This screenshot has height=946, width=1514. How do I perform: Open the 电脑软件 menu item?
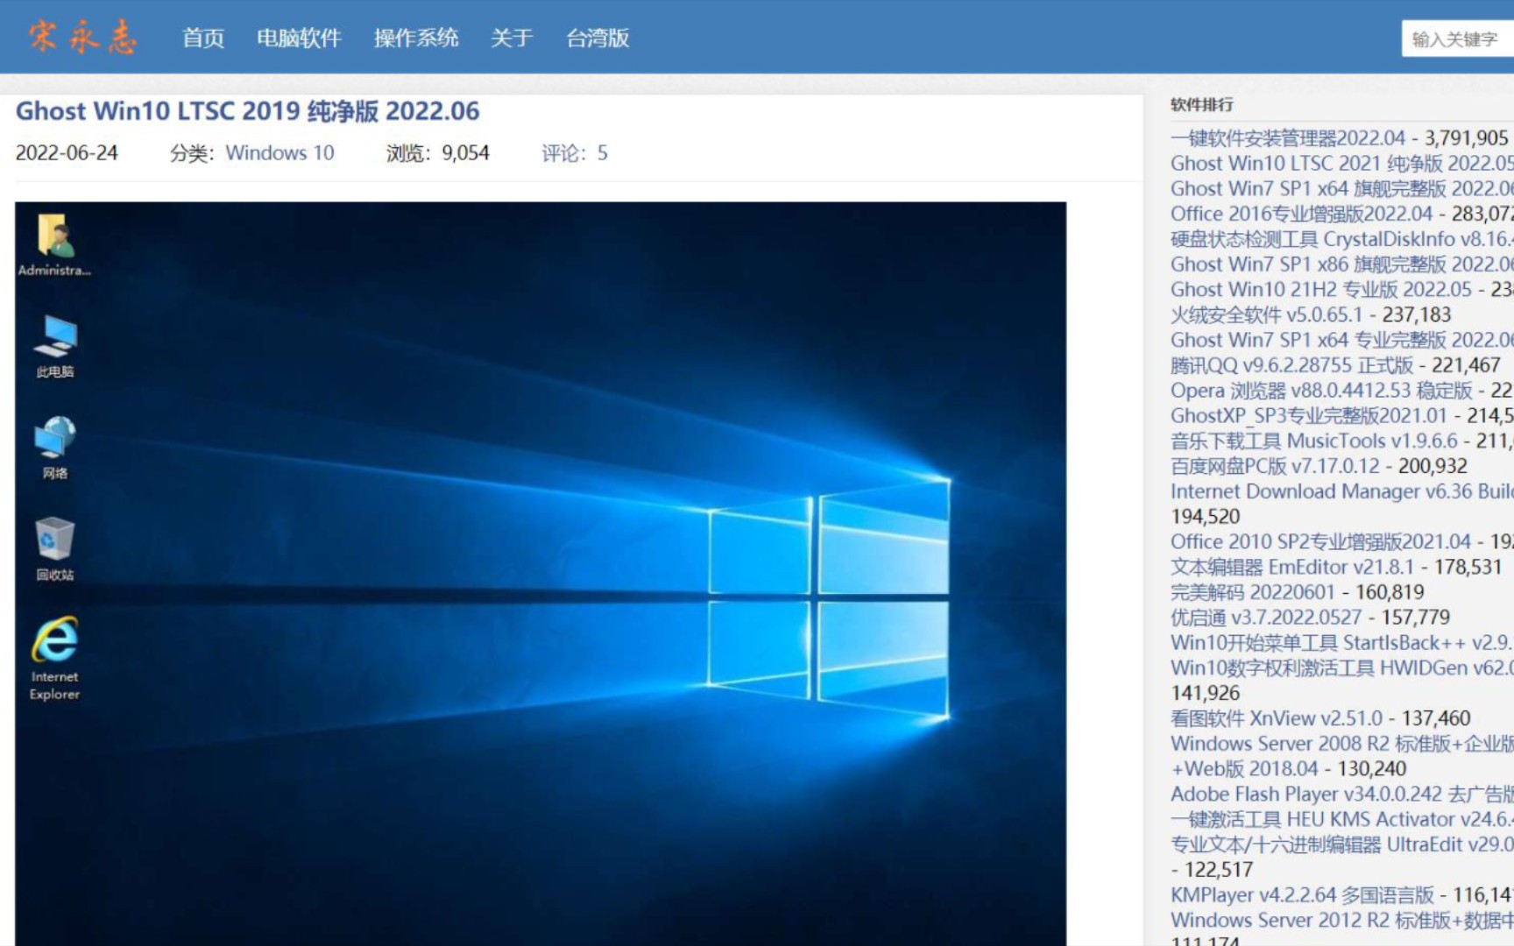[x=299, y=39]
